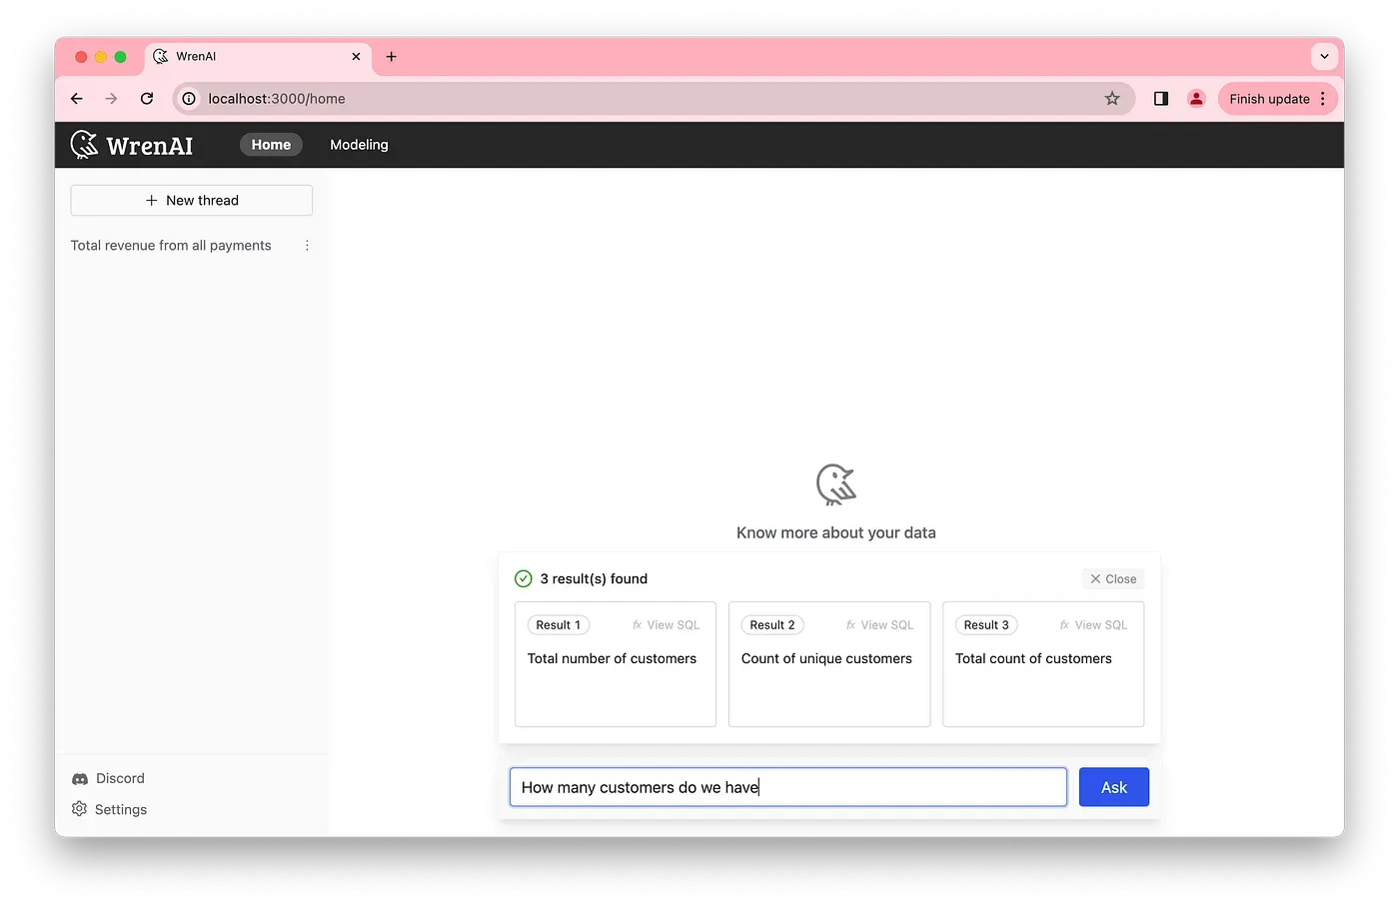Open Chrome menu beside Finish update

1323,98
